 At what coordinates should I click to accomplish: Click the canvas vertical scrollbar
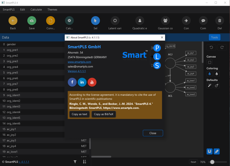[202, 52]
